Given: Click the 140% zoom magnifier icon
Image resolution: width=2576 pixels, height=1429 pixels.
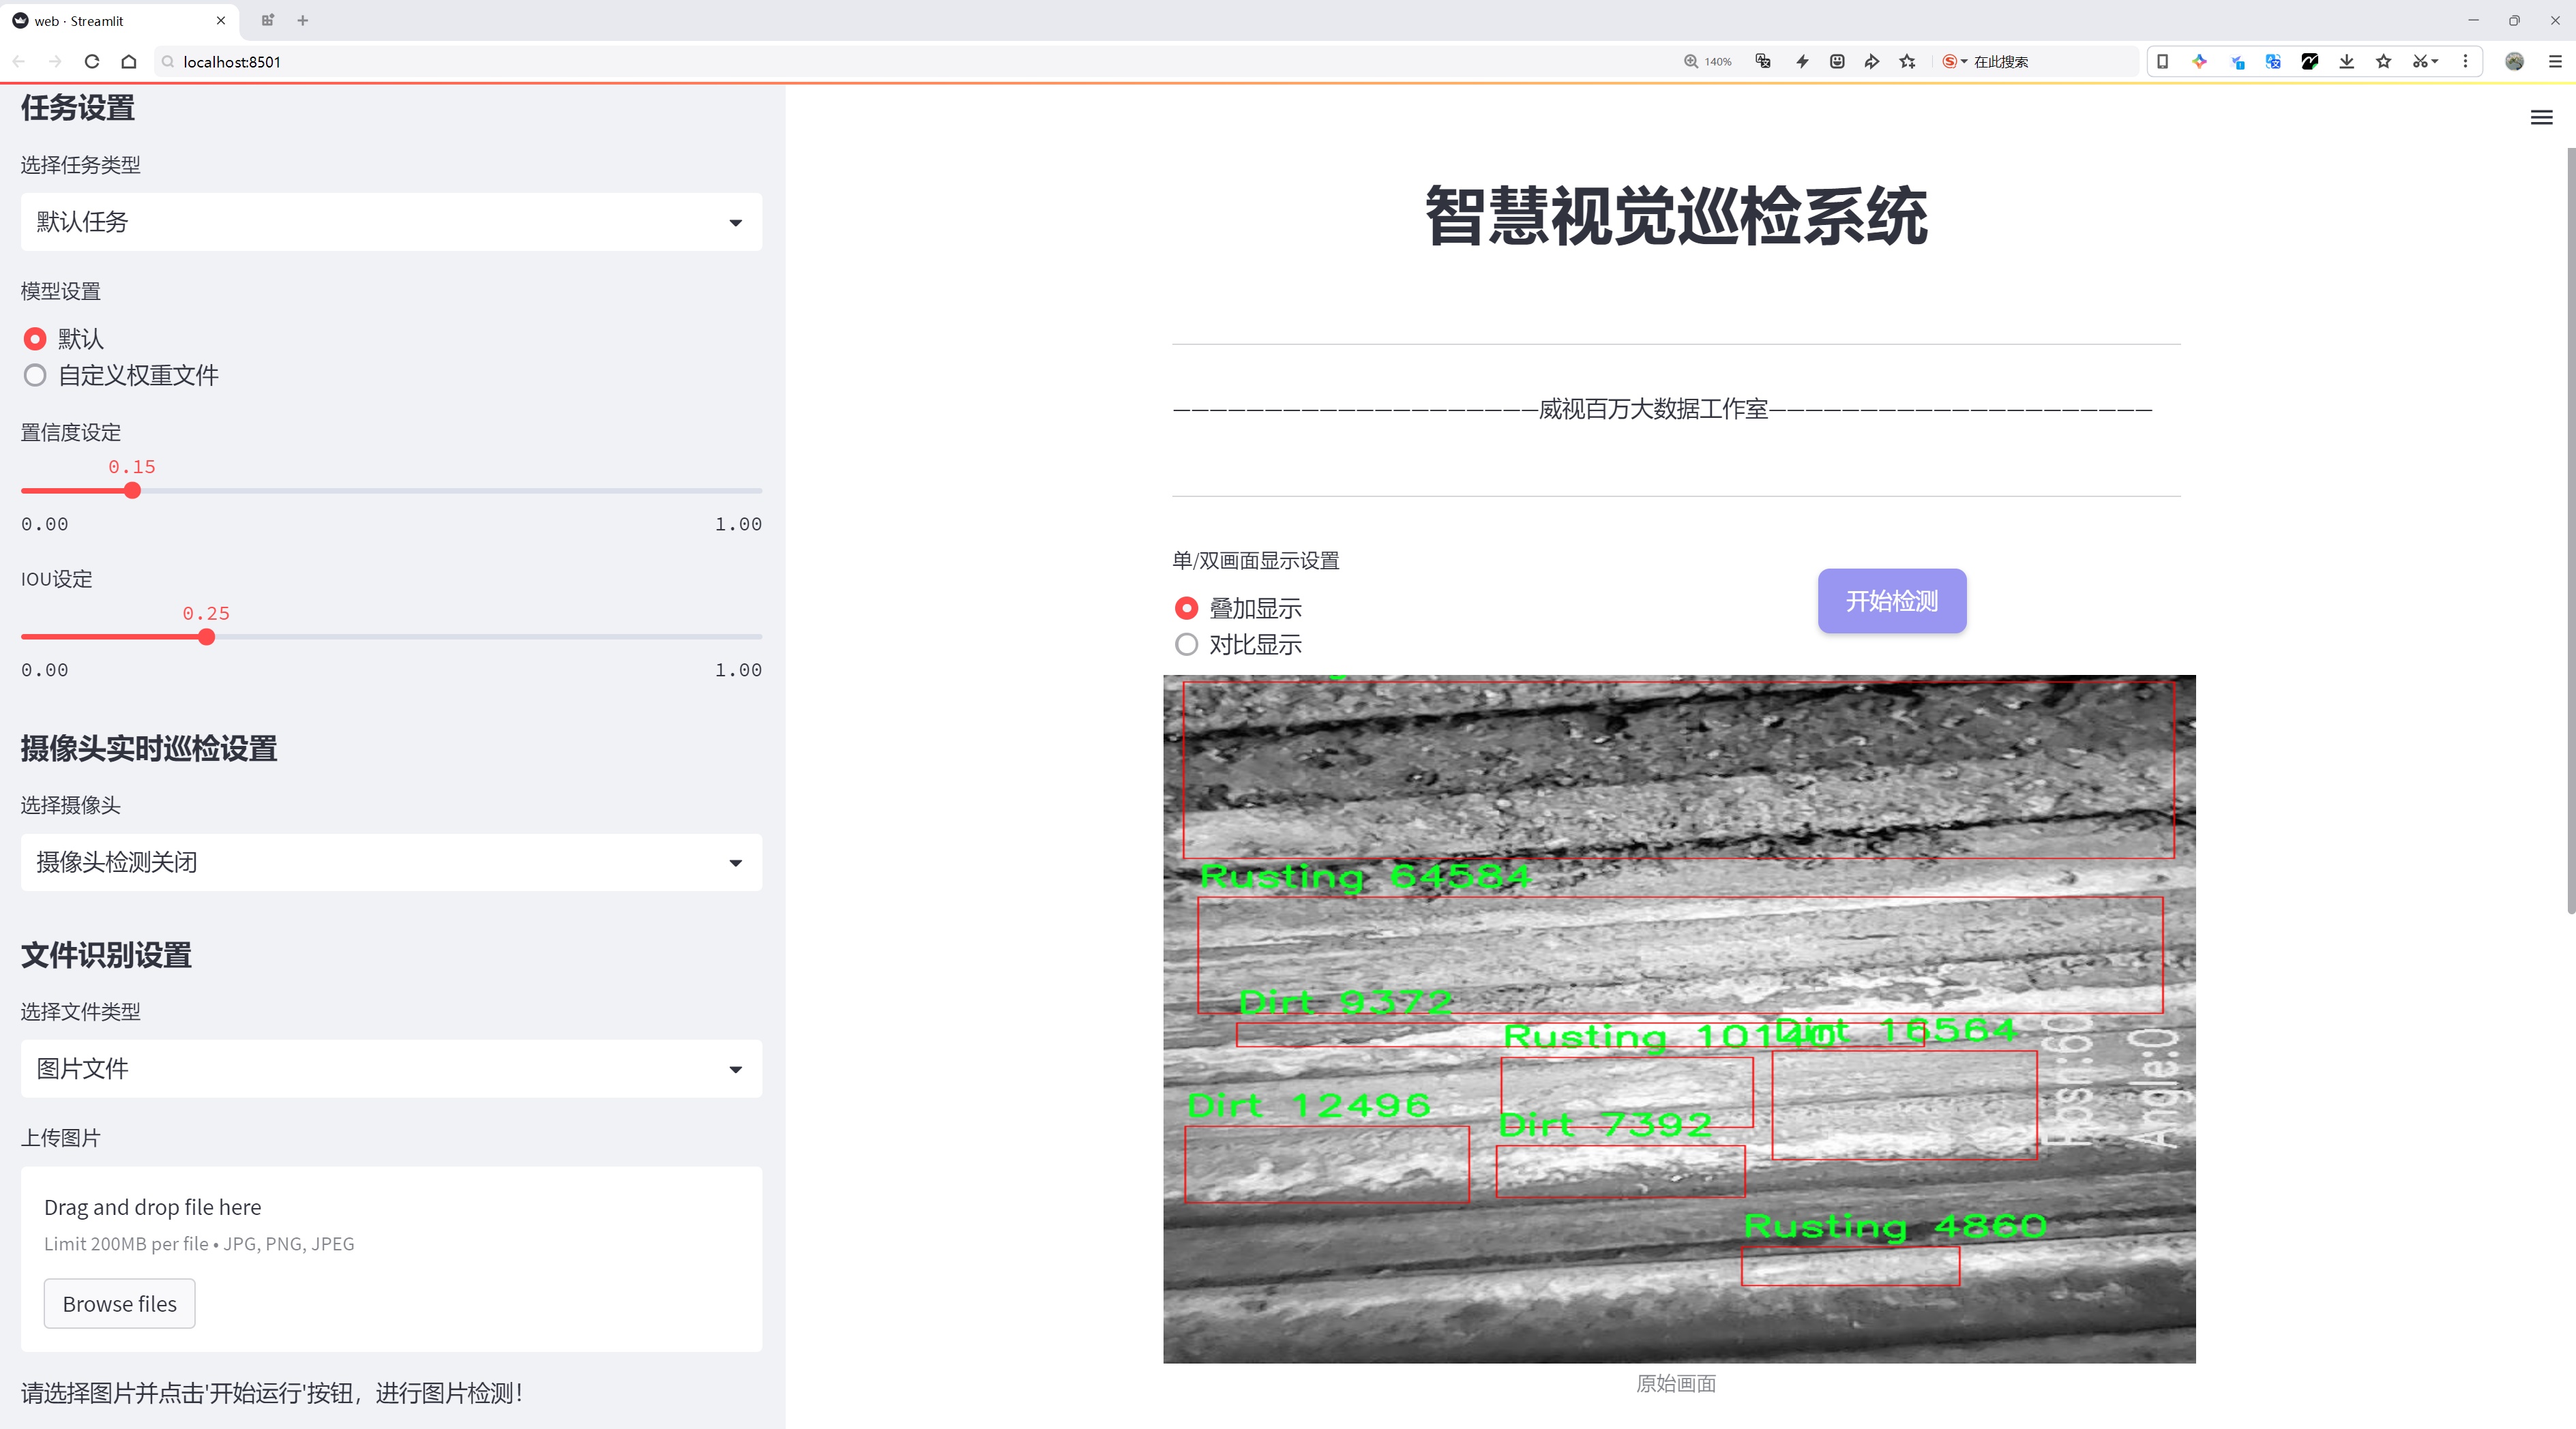Looking at the screenshot, I should 1691,61.
